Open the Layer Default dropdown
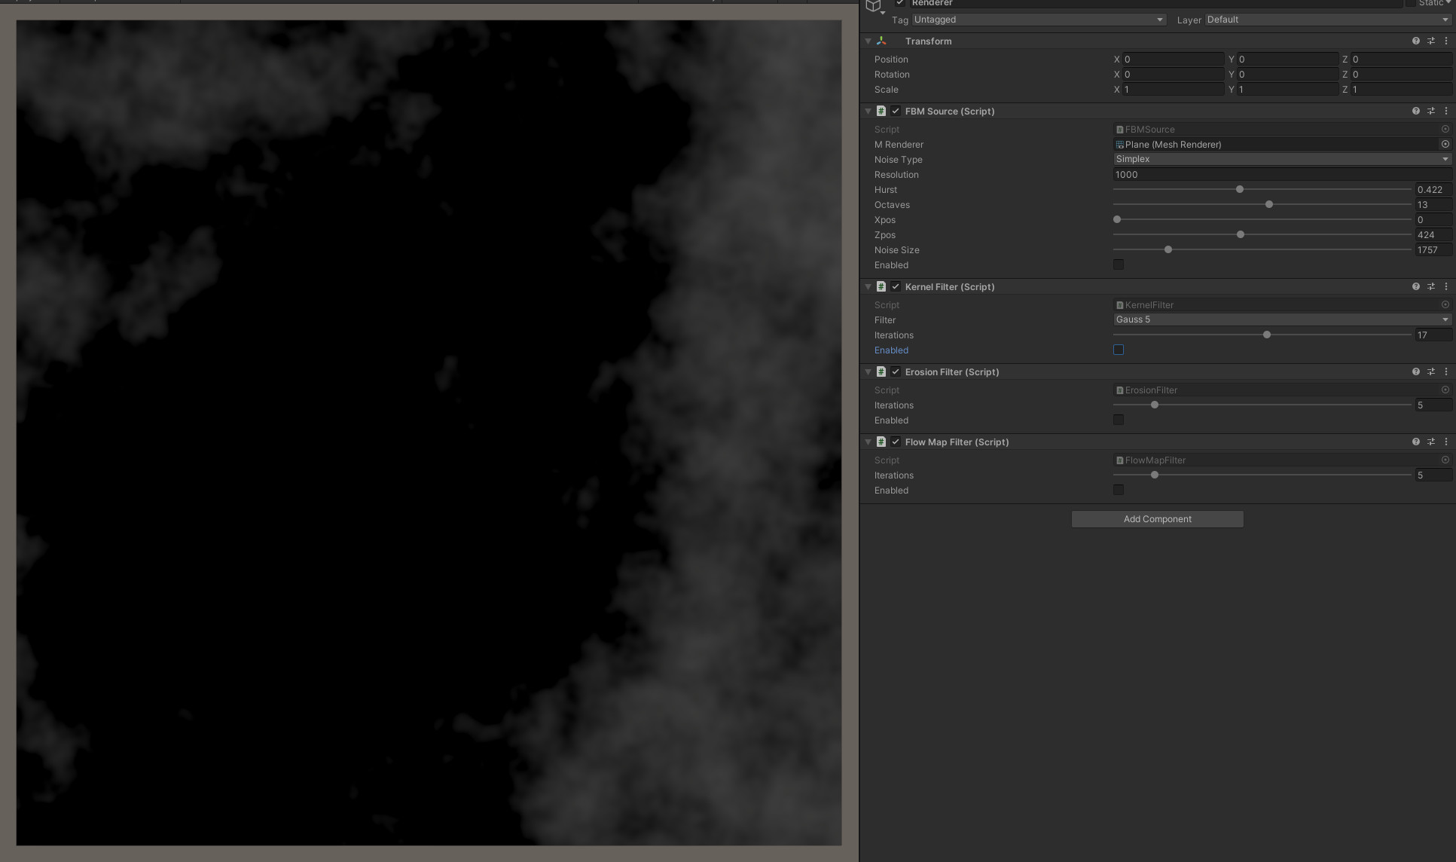 coord(1327,20)
